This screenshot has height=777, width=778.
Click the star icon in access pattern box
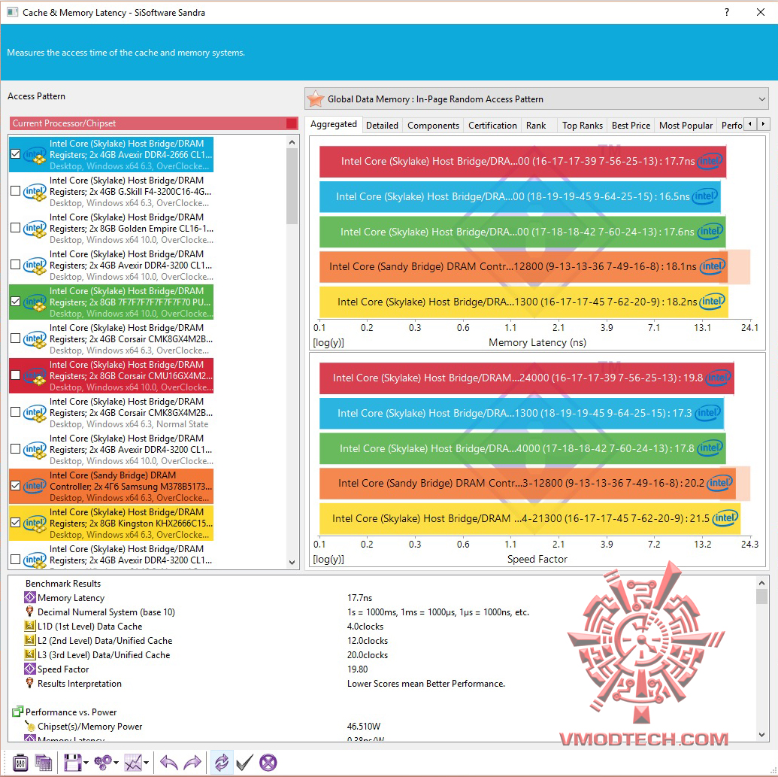tap(316, 99)
